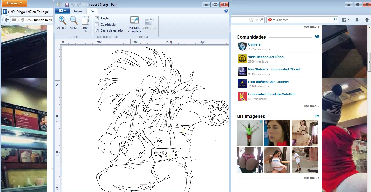Click the Mis imágenes count 15
Viewport: 371px width, 192px height.
(x=317, y=116)
